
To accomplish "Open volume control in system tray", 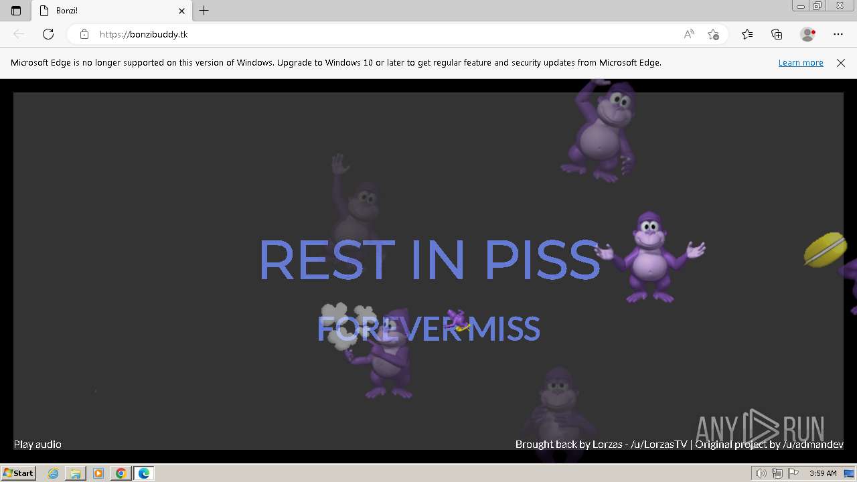I will 761,473.
